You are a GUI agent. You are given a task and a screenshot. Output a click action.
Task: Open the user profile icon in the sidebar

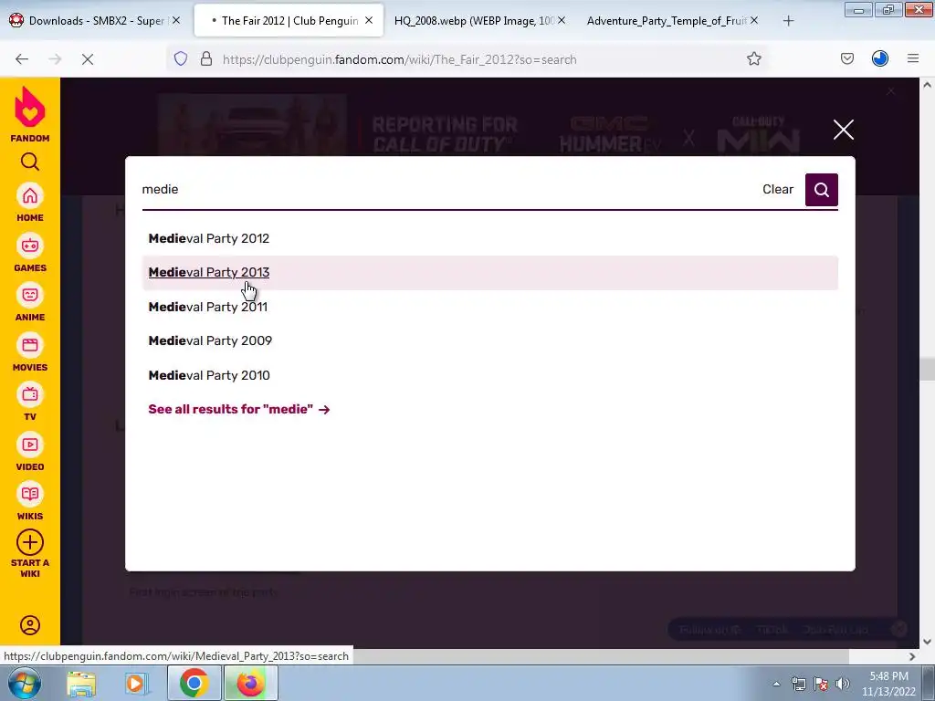(30, 624)
